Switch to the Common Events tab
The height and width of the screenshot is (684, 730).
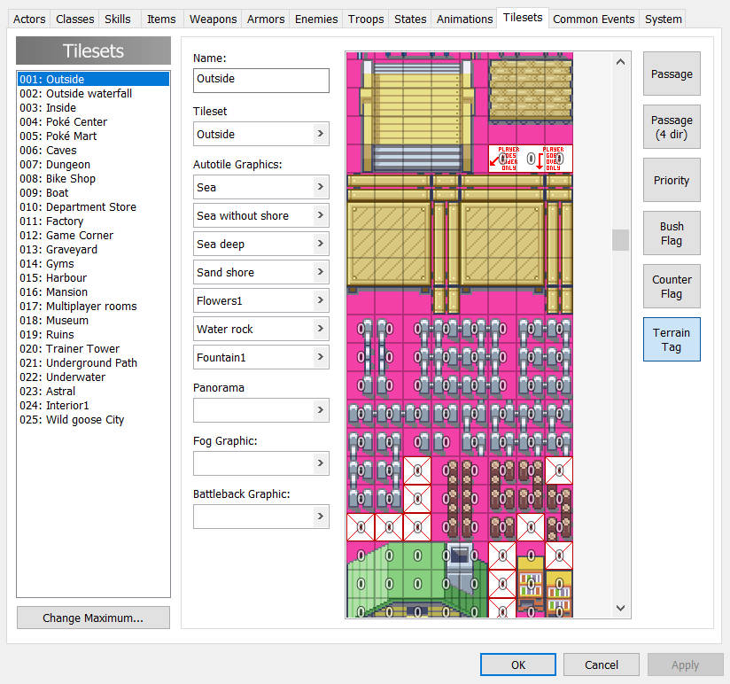coord(594,19)
